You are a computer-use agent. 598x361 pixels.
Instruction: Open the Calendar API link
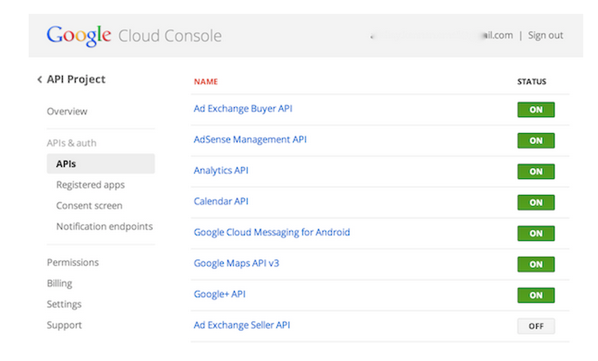pyautogui.click(x=221, y=202)
